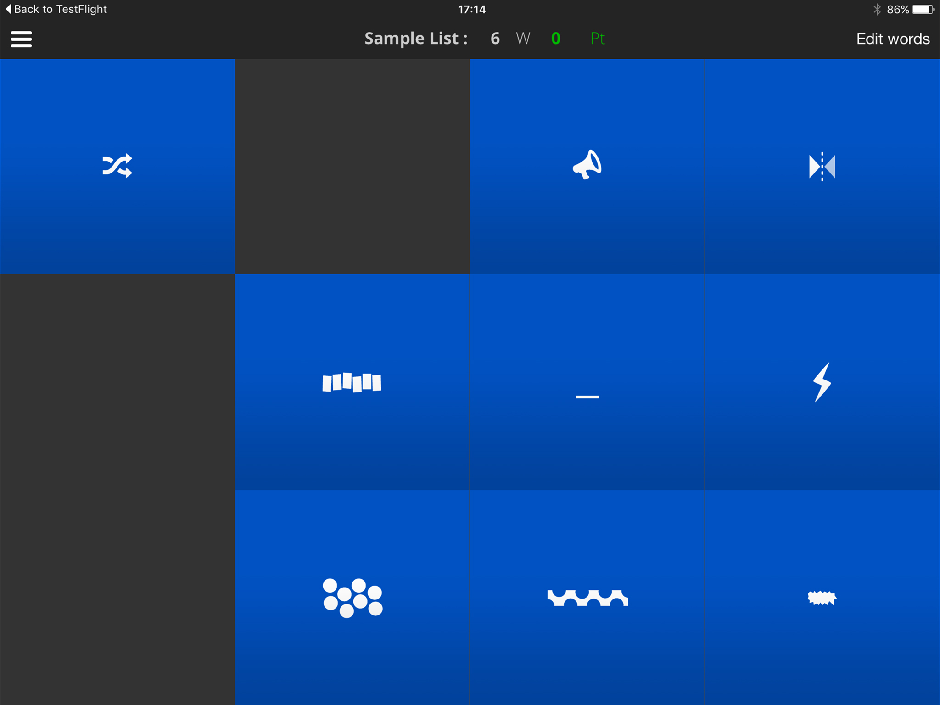Viewport: 940px width, 705px height.
Task: Tap the Bluetooth status icon
Action: tap(877, 9)
